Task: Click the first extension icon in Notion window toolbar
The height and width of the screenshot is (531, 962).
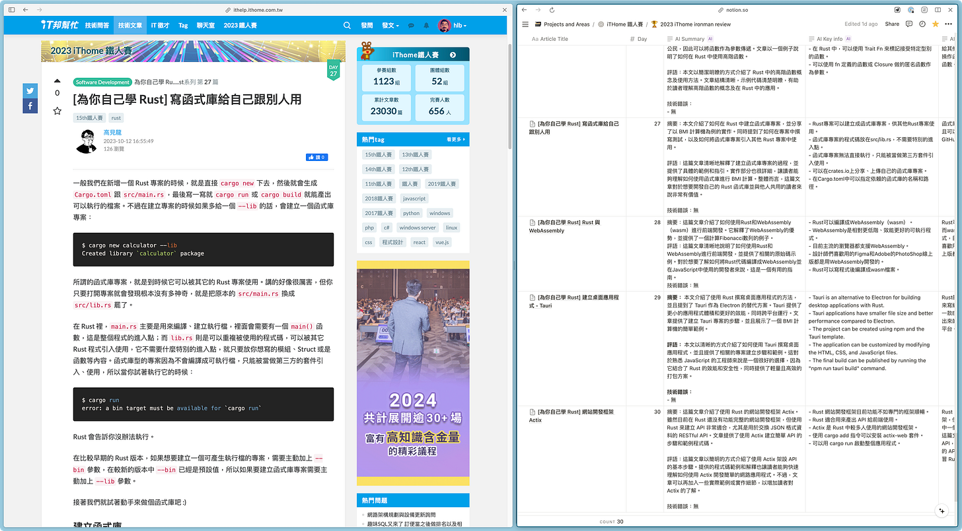Action: pyautogui.click(x=897, y=11)
